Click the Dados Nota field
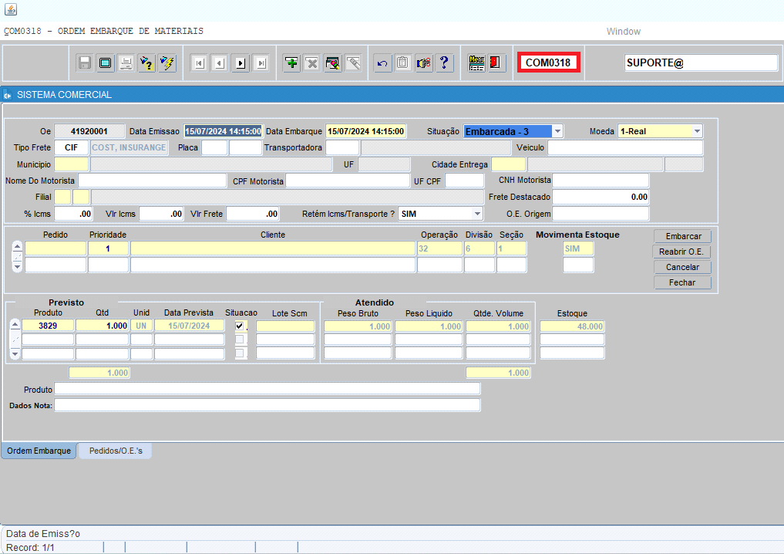This screenshot has width=784, height=554. pyautogui.click(x=268, y=405)
